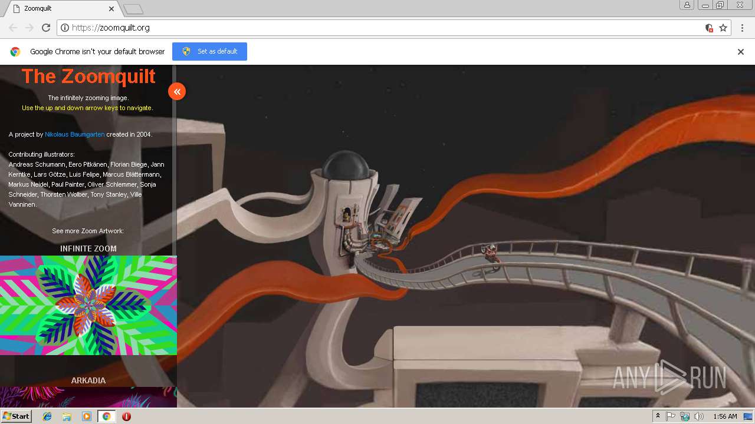Launch Internet Explorer from the taskbar
Screen dimensions: 755x424
coord(47,416)
